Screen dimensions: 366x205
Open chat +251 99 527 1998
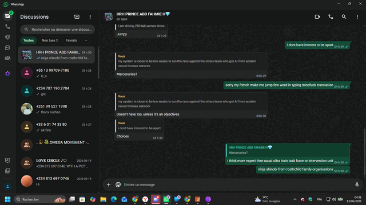[56, 109]
